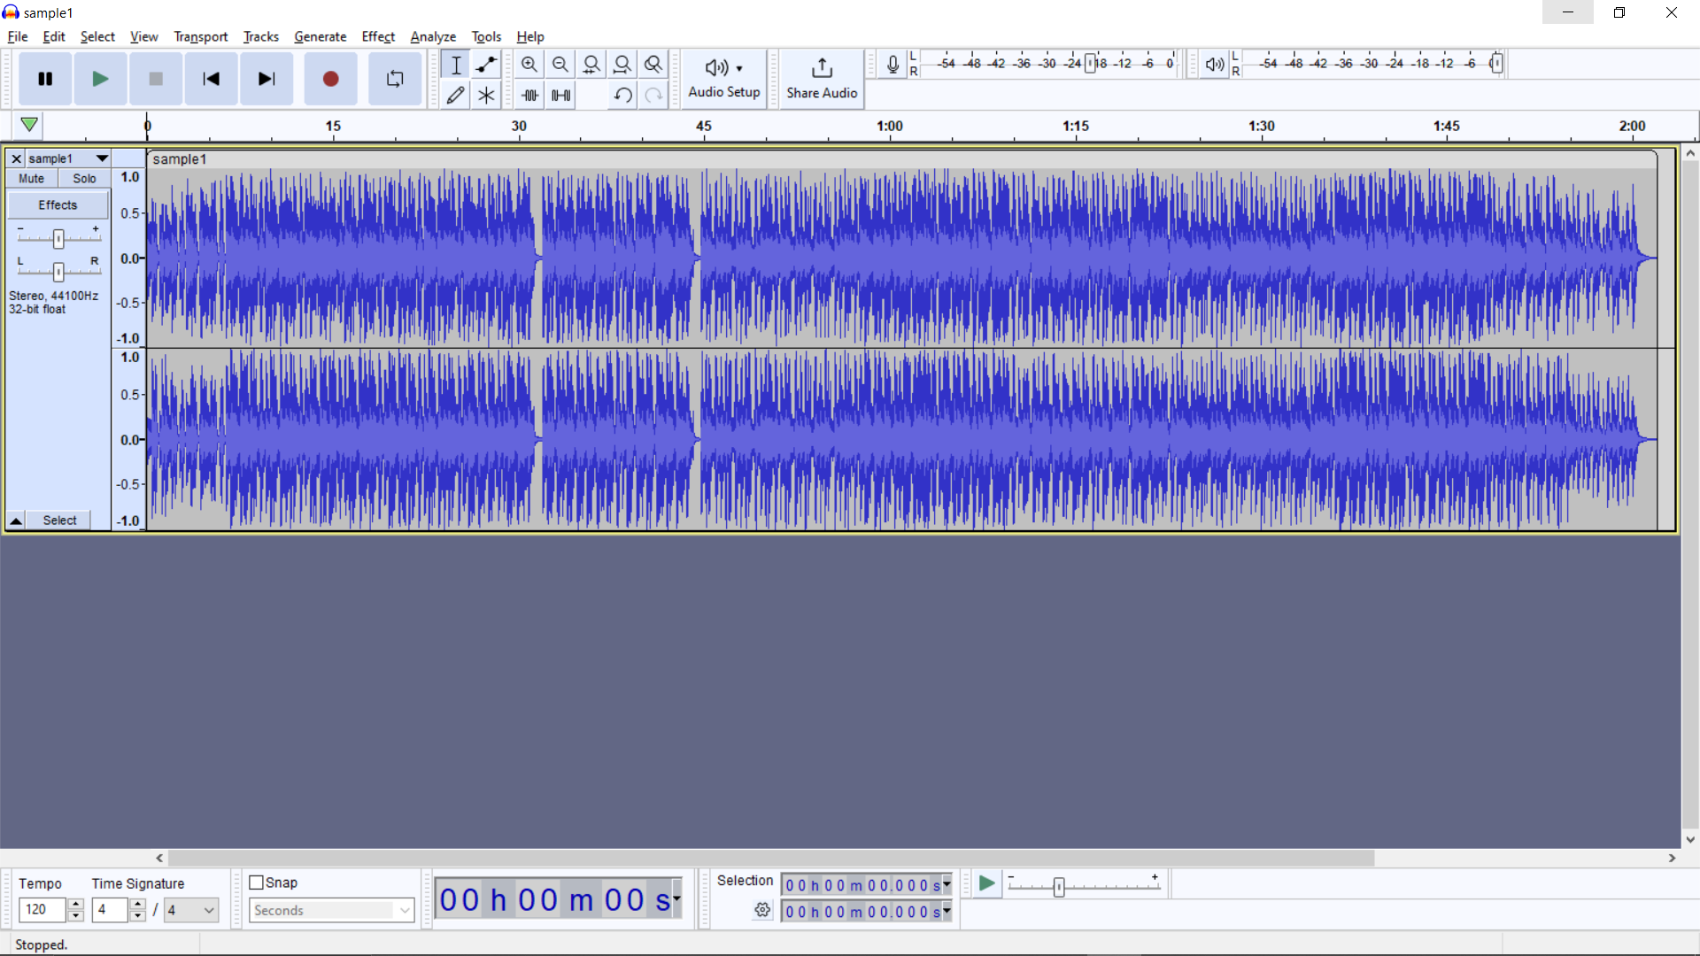Click the Record button
The height and width of the screenshot is (956, 1700).
pyautogui.click(x=330, y=79)
